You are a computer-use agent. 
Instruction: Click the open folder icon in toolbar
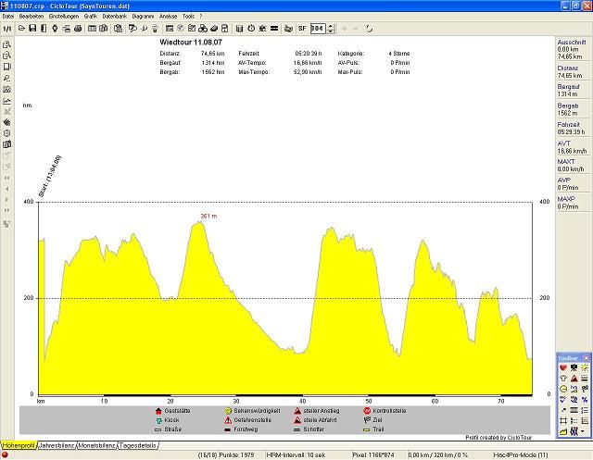coord(21,29)
